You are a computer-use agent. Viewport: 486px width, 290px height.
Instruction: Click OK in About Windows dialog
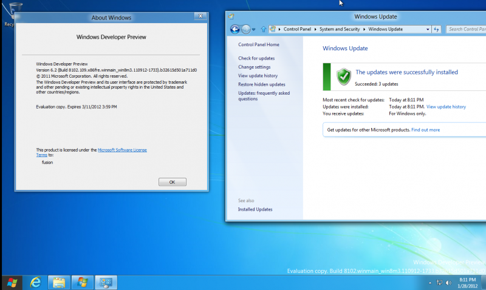click(173, 182)
